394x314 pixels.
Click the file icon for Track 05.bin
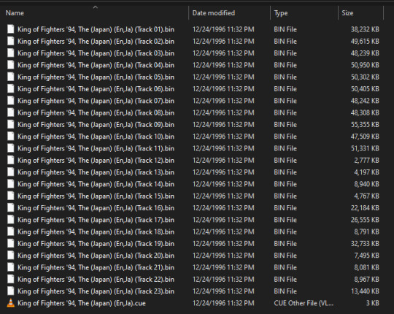click(10, 77)
